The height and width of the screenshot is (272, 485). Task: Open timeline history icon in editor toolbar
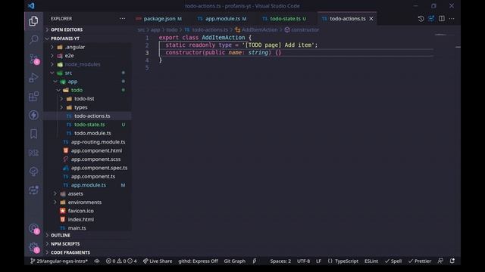point(421,18)
